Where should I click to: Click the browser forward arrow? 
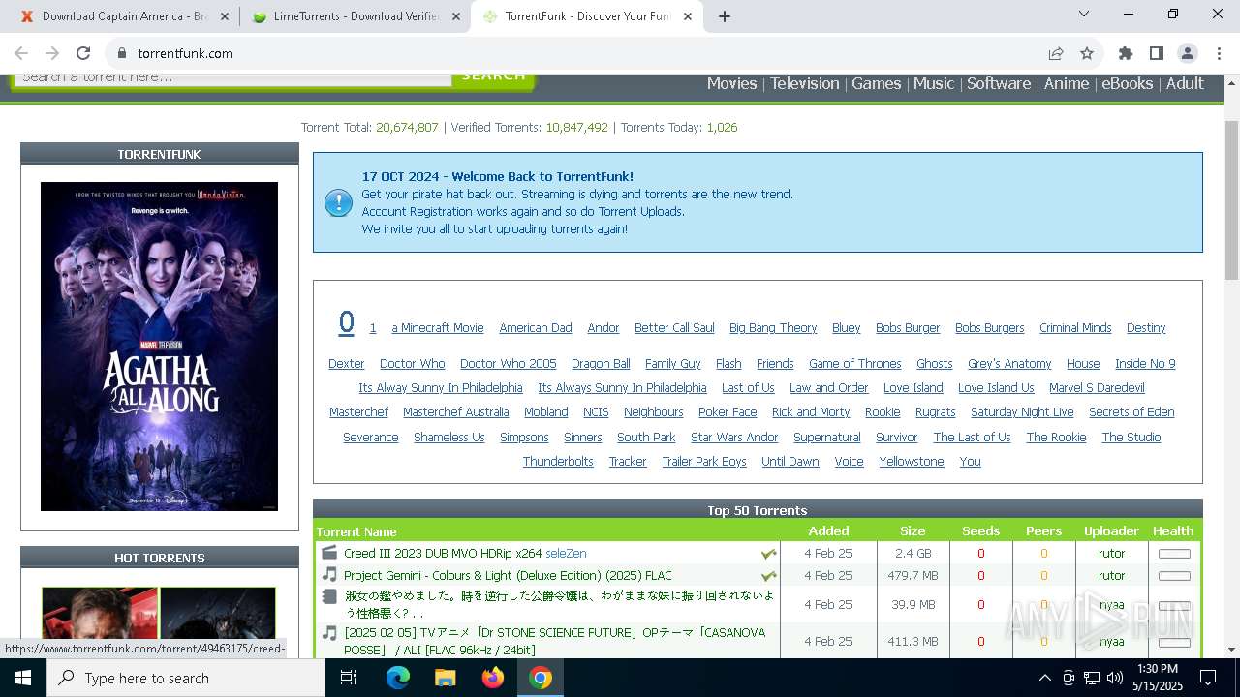click(52, 53)
